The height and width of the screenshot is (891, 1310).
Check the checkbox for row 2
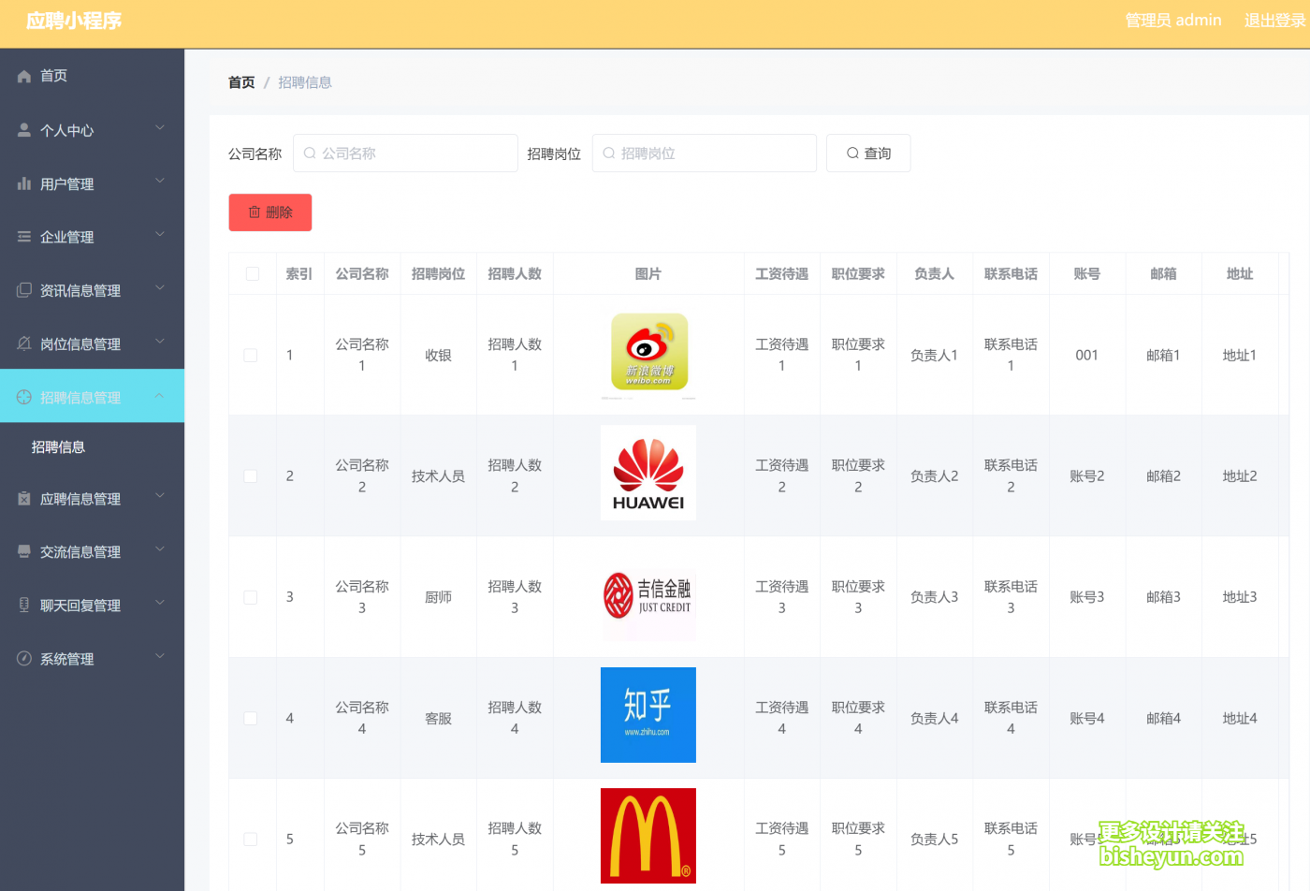pyautogui.click(x=251, y=476)
